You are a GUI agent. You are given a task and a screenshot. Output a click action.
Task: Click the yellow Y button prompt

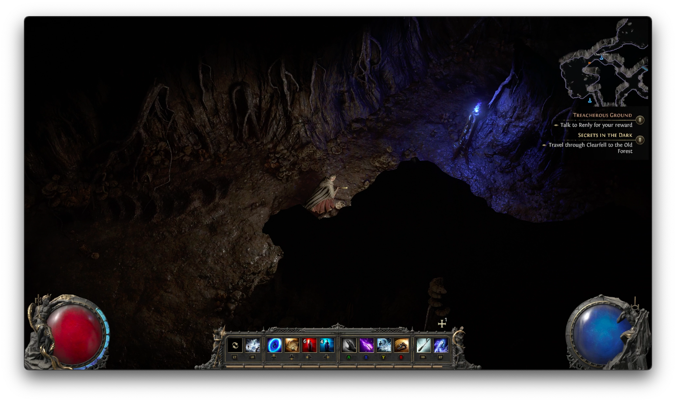coord(384,357)
